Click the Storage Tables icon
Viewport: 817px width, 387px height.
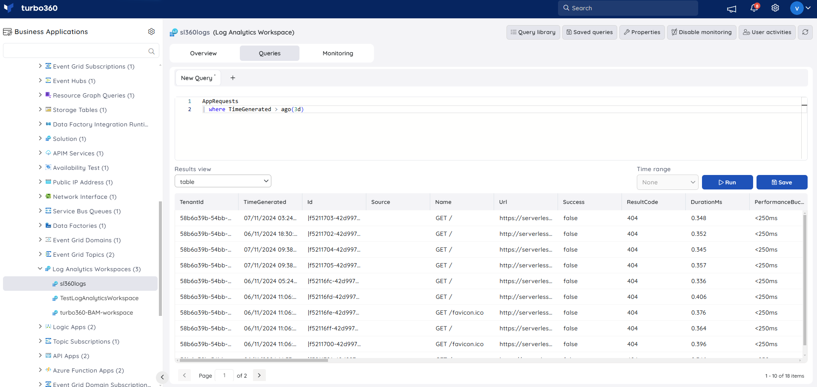(48, 109)
